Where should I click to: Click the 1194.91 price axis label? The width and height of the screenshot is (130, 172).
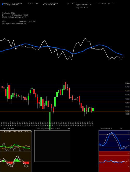pyautogui.click(x=127, y=91)
